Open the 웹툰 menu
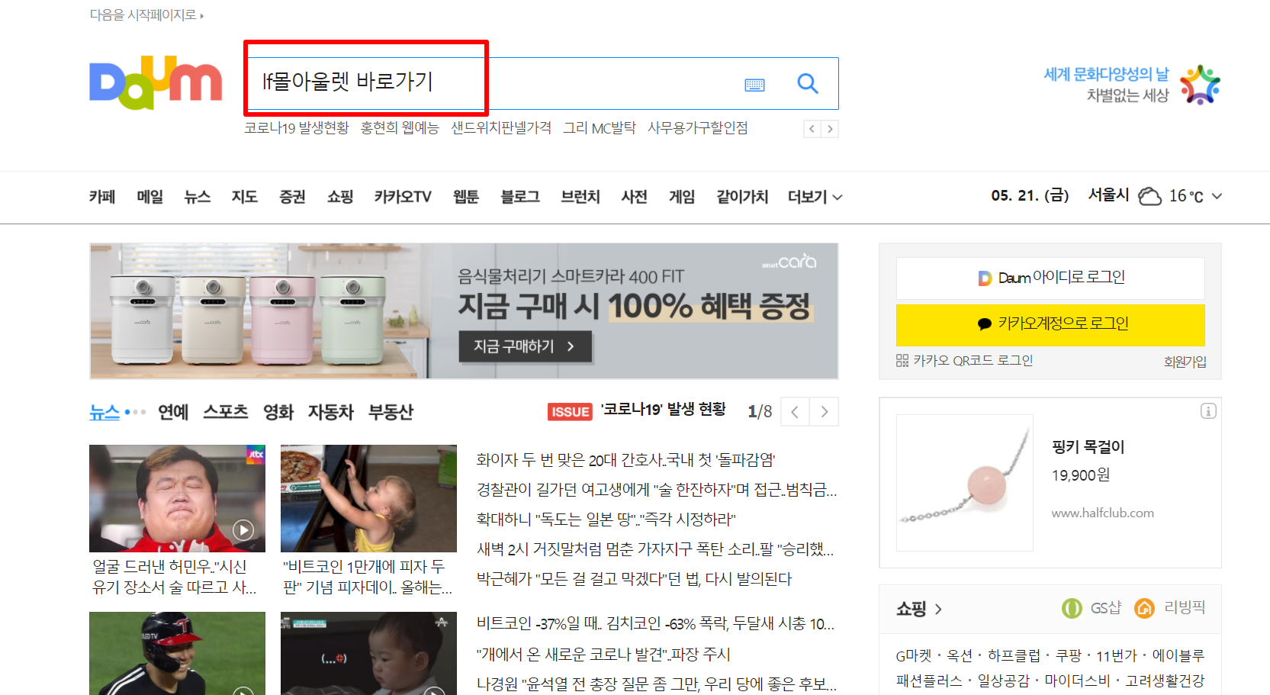Image resolution: width=1270 pixels, height=695 pixels. pyautogui.click(x=466, y=197)
